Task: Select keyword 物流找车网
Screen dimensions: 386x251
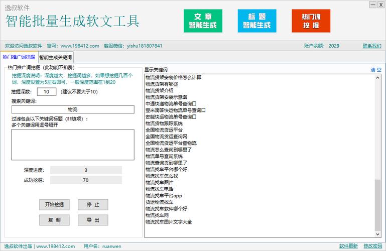Action: [157, 215]
